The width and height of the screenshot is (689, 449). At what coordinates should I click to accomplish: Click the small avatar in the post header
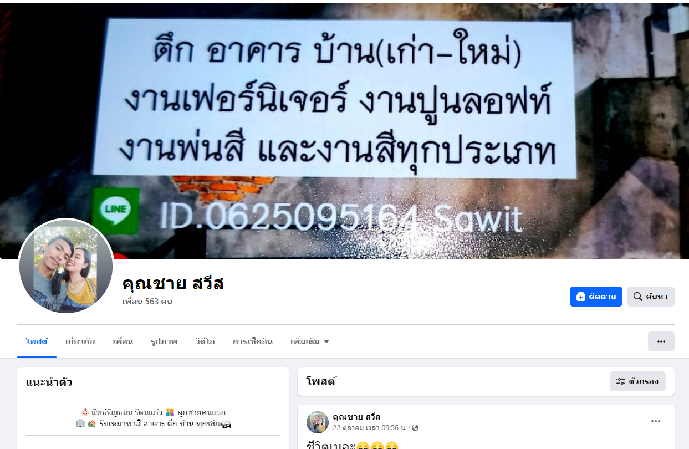tap(318, 422)
